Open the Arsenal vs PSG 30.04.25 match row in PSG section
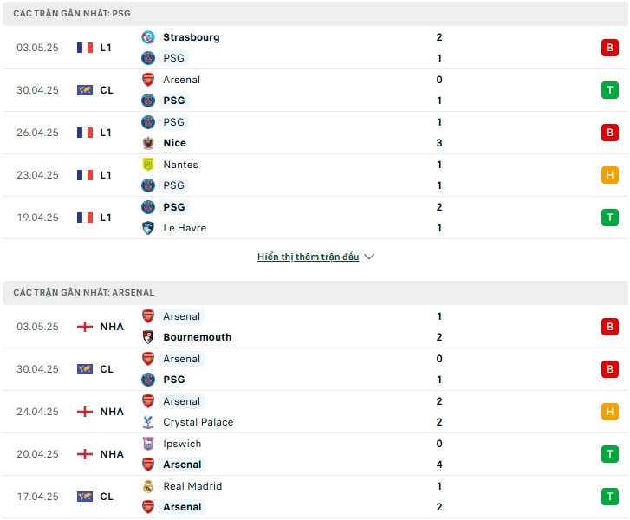 tap(315, 90)
